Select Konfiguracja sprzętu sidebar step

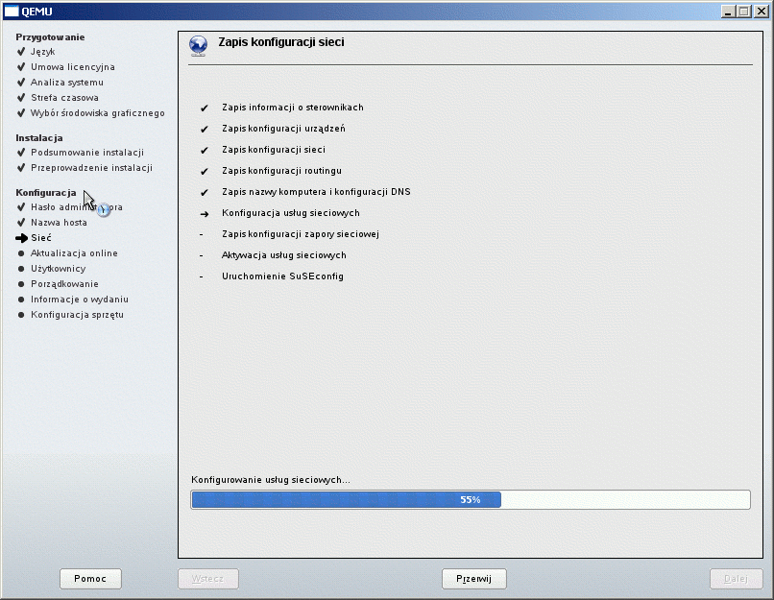tap(77, 315)
